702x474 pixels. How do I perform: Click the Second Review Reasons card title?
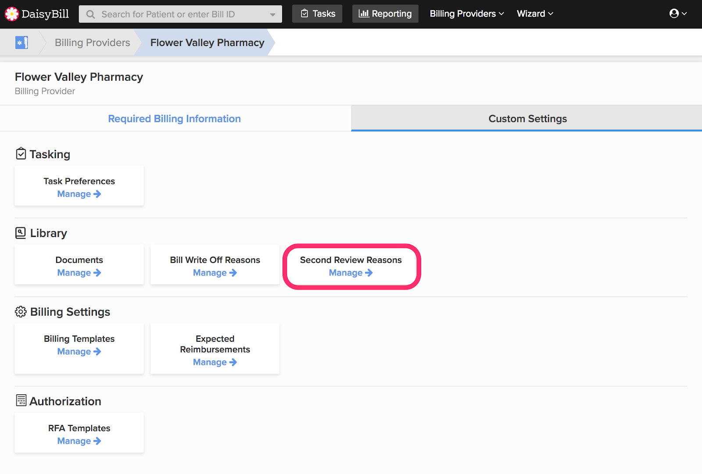(x=351, y=260)
